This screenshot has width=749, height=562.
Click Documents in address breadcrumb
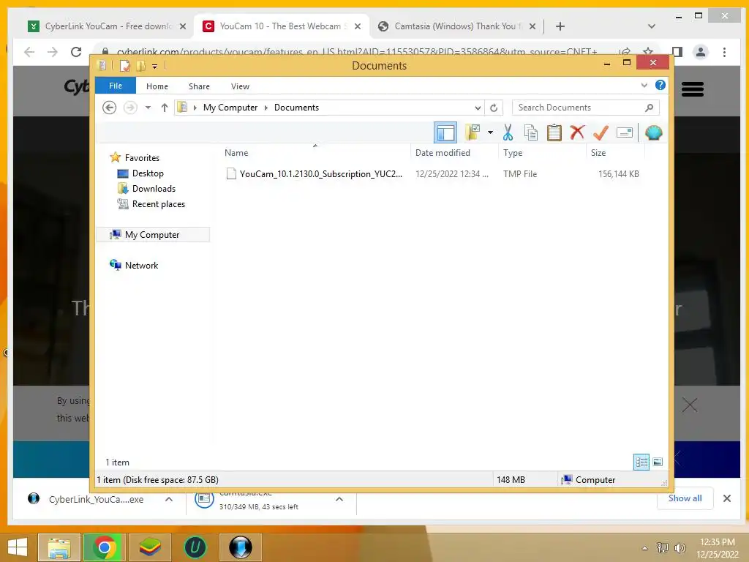tap(296, 108)
